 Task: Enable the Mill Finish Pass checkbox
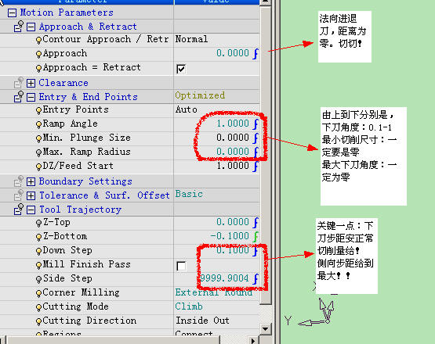coord(181,266)
